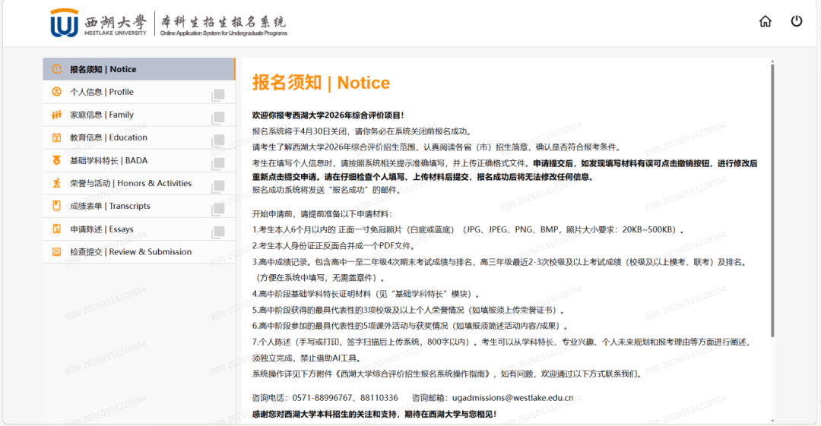Click the people icon for Family

[x=56, y=115]
